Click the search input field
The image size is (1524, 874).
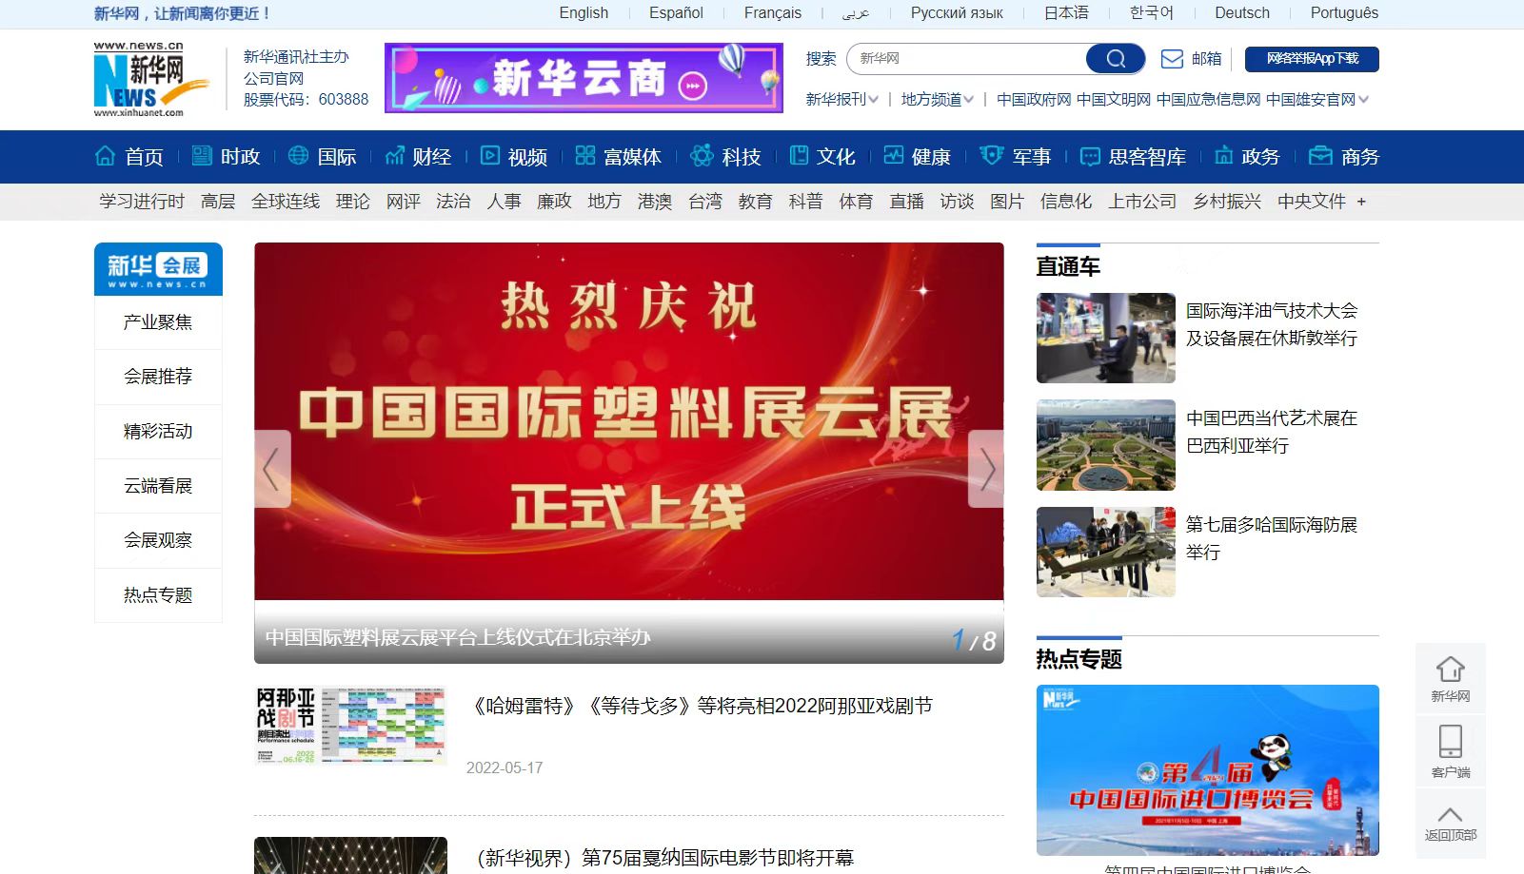tap(966, 59)
